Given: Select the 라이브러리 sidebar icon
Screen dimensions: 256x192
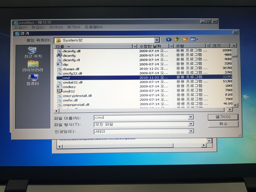Looking at the screenshot, I should (x=33, y=64).
